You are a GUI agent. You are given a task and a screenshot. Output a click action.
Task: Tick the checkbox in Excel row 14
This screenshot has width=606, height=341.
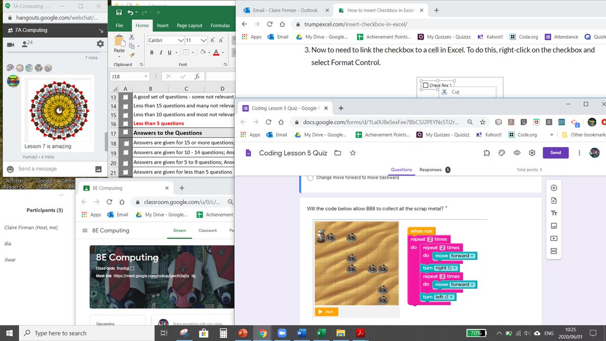point(126,107)
